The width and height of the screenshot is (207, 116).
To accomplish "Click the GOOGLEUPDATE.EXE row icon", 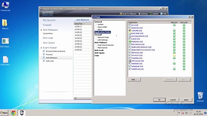I will [130, 36].
